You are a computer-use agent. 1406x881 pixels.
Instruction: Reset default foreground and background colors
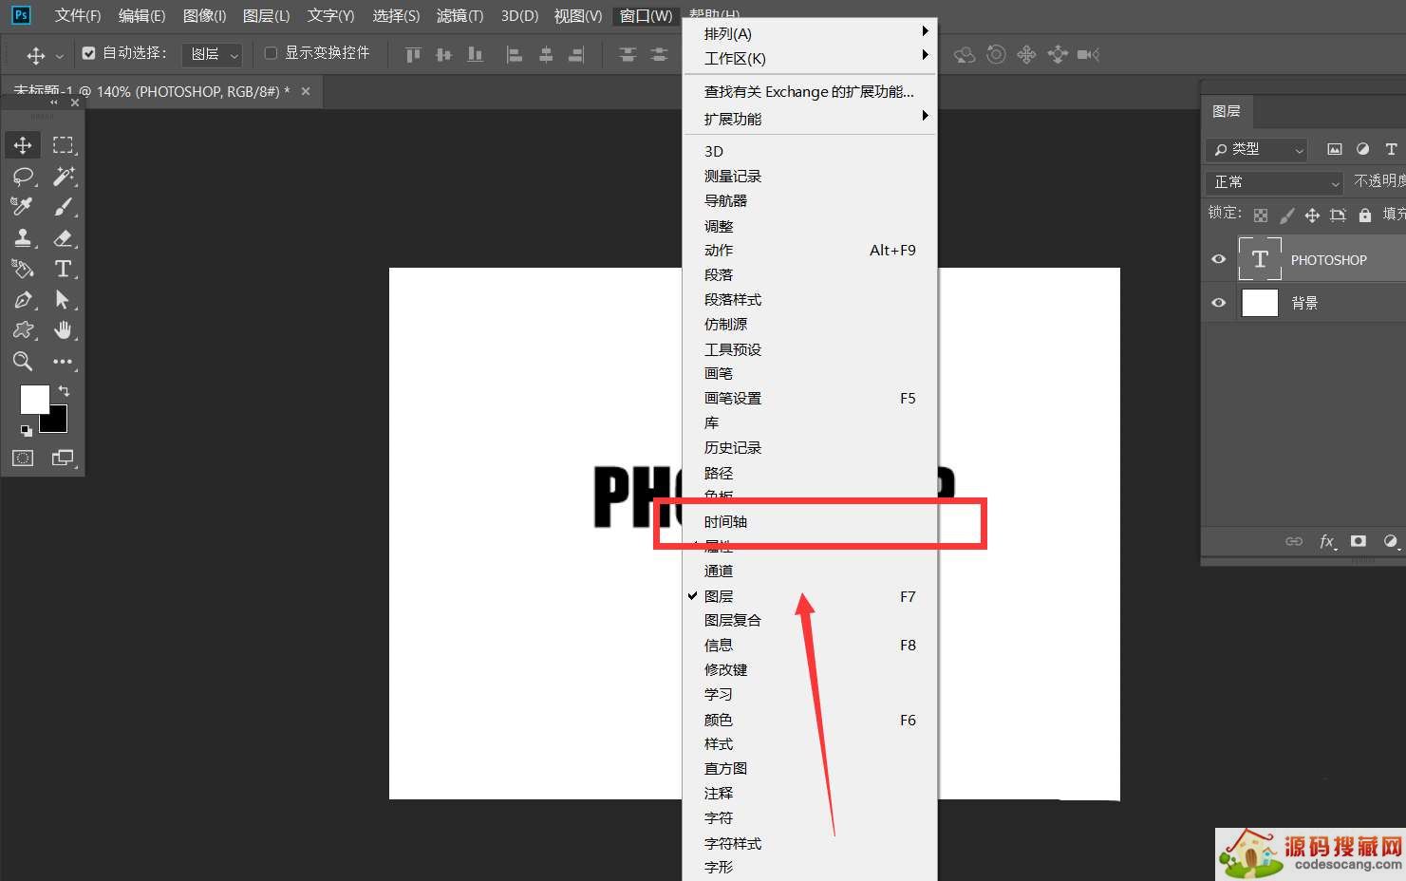click(26, 431)
